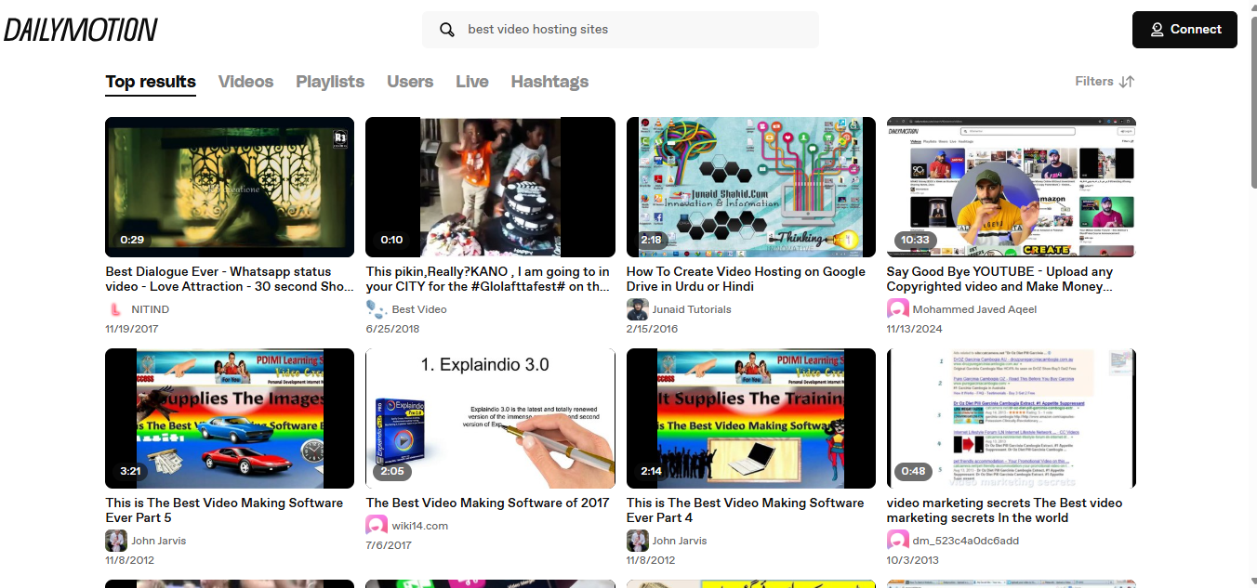Open the Explaindio 3.0 video thumbnail
This screenshot has height=588, width=1257.
(490, 418)
